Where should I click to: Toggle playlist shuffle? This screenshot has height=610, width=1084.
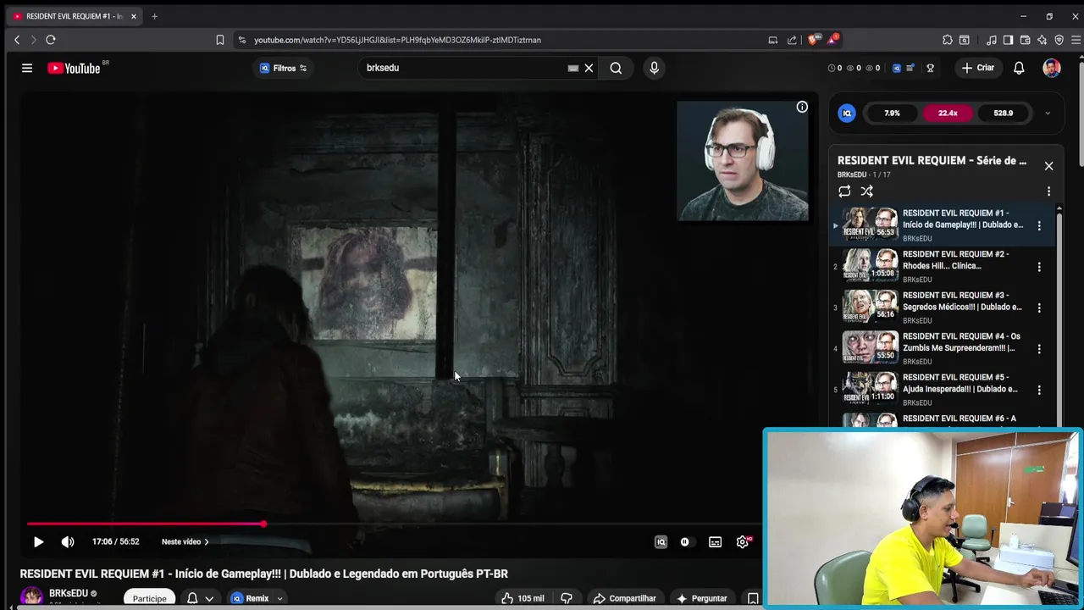pyautogui.click(x=866, y=191)
